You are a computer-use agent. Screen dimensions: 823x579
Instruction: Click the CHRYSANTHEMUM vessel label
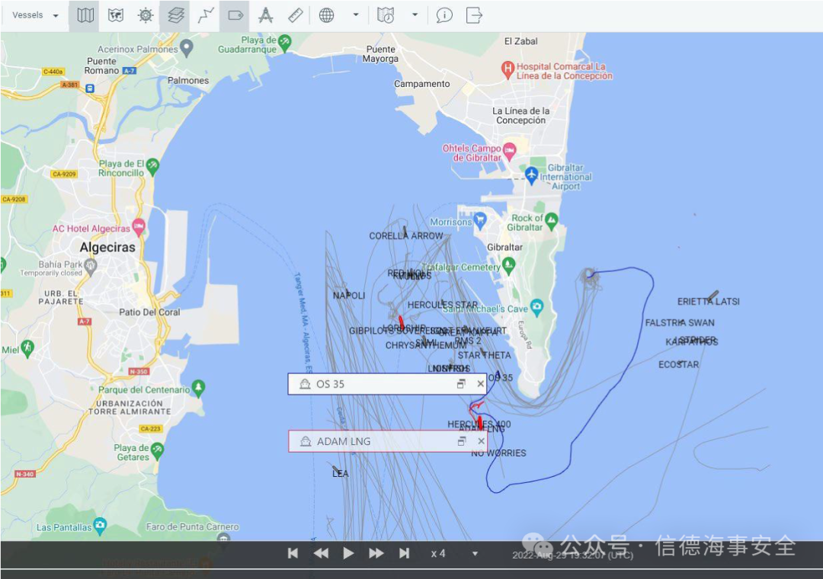(426, 345)
